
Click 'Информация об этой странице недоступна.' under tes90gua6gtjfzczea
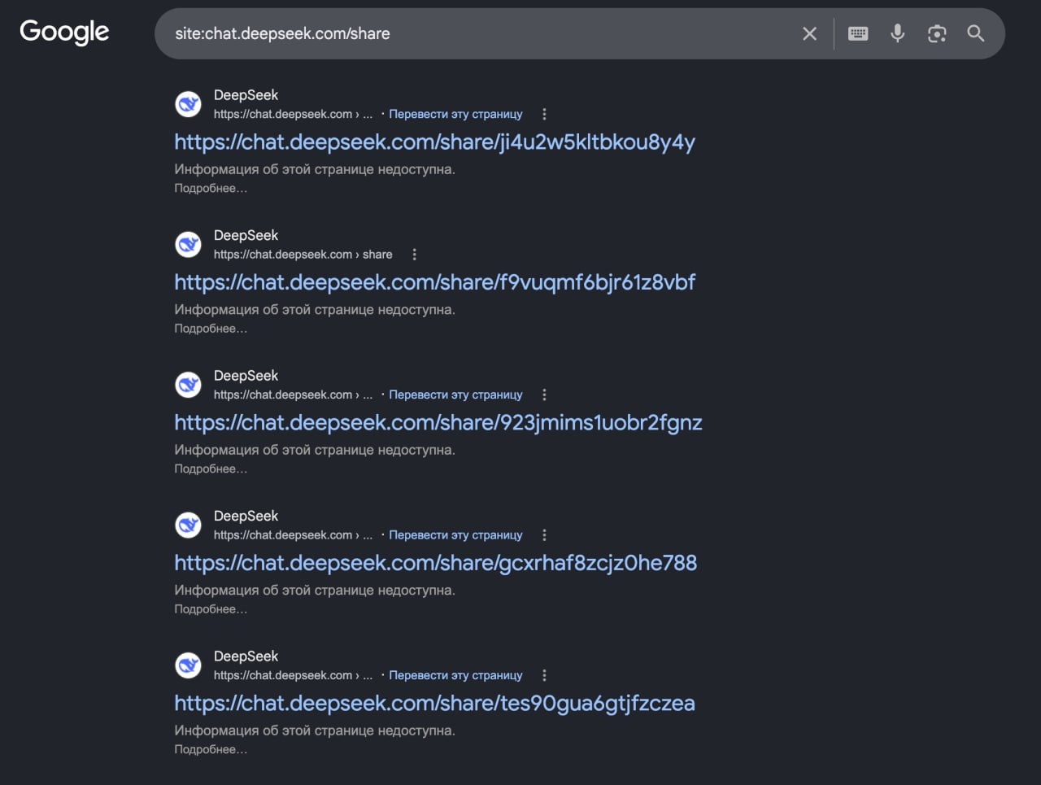coord(315,730)
